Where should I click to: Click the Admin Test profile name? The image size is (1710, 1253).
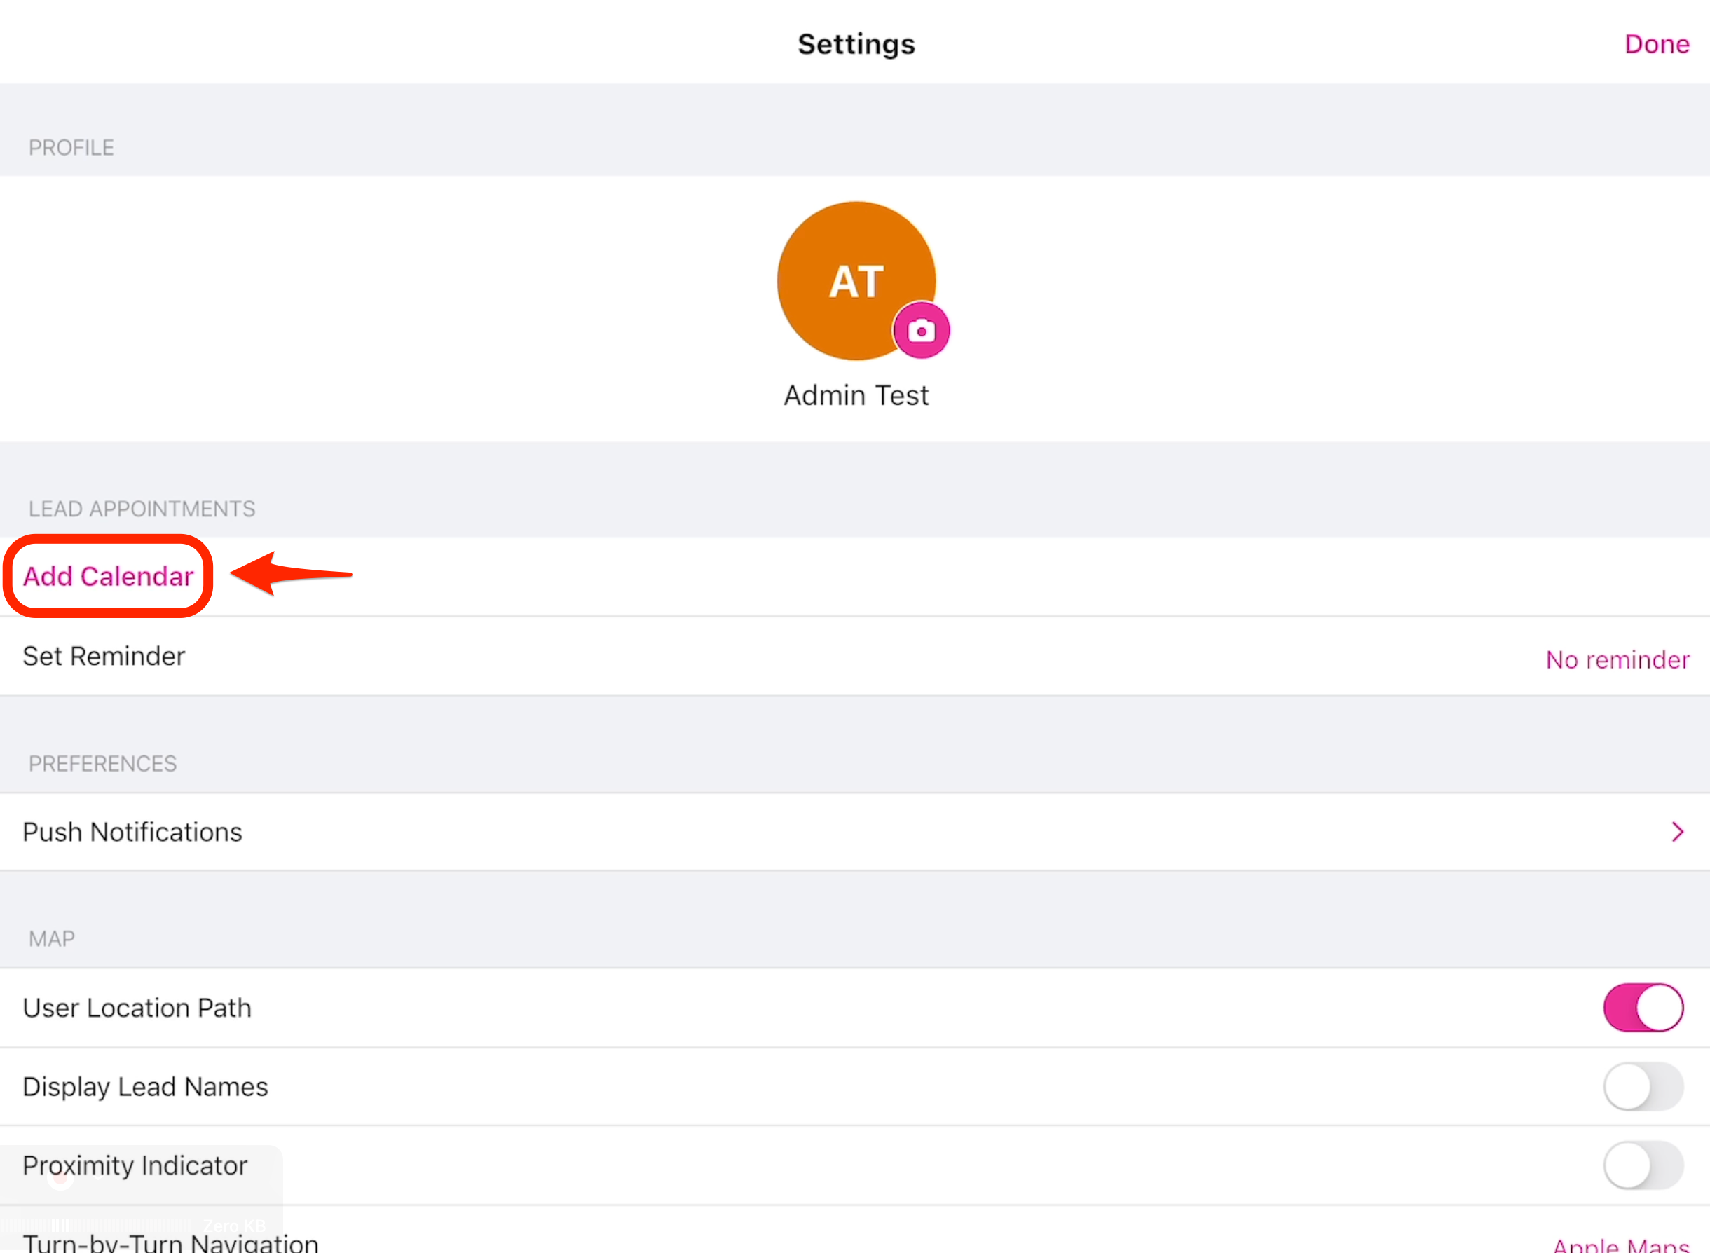pyautogui.click(x=856, y=395)
